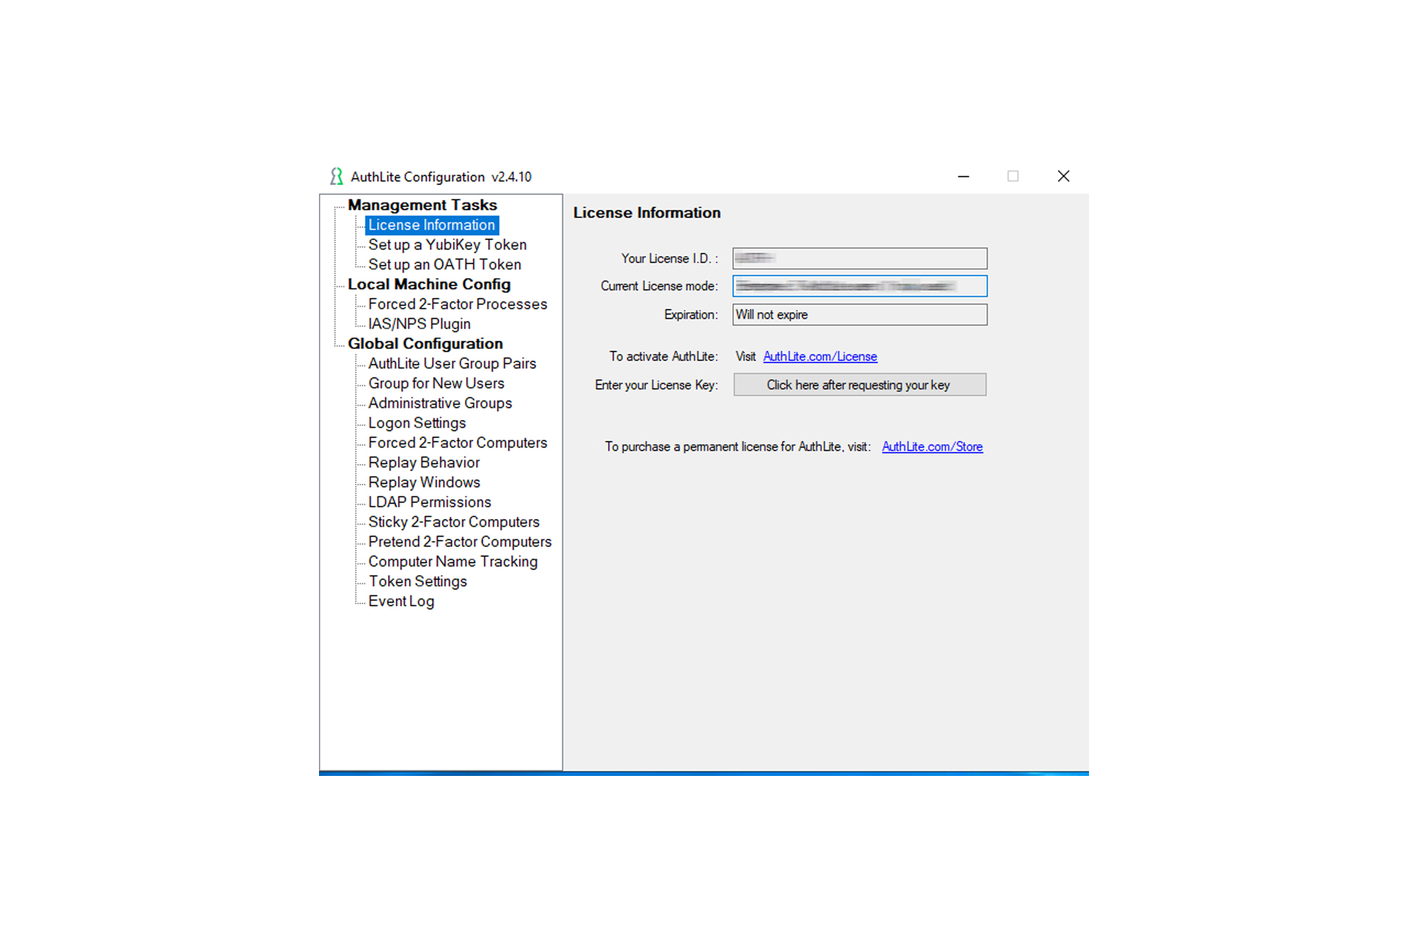Open License Information in the tree
1408x938 pixels.
[x=431, y=225]
